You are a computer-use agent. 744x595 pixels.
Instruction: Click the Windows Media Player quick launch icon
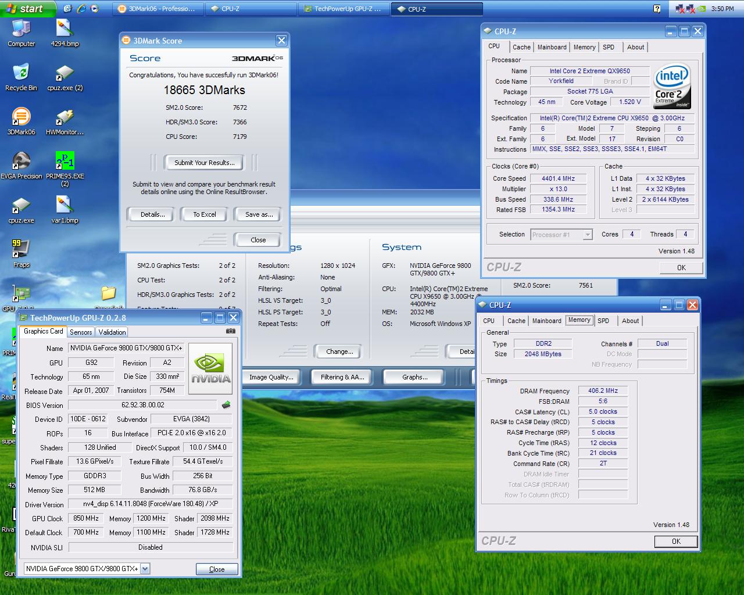pos(95,9)
